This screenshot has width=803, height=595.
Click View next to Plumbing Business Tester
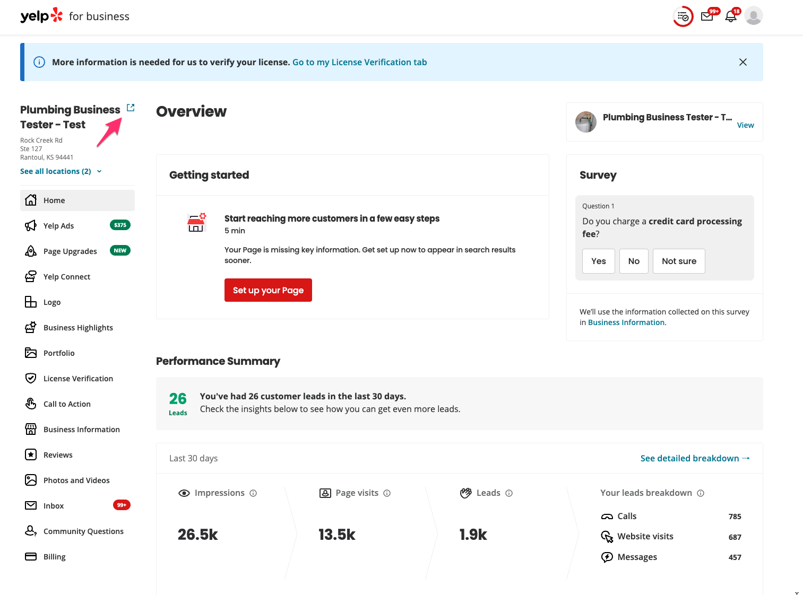coord(745,126)
